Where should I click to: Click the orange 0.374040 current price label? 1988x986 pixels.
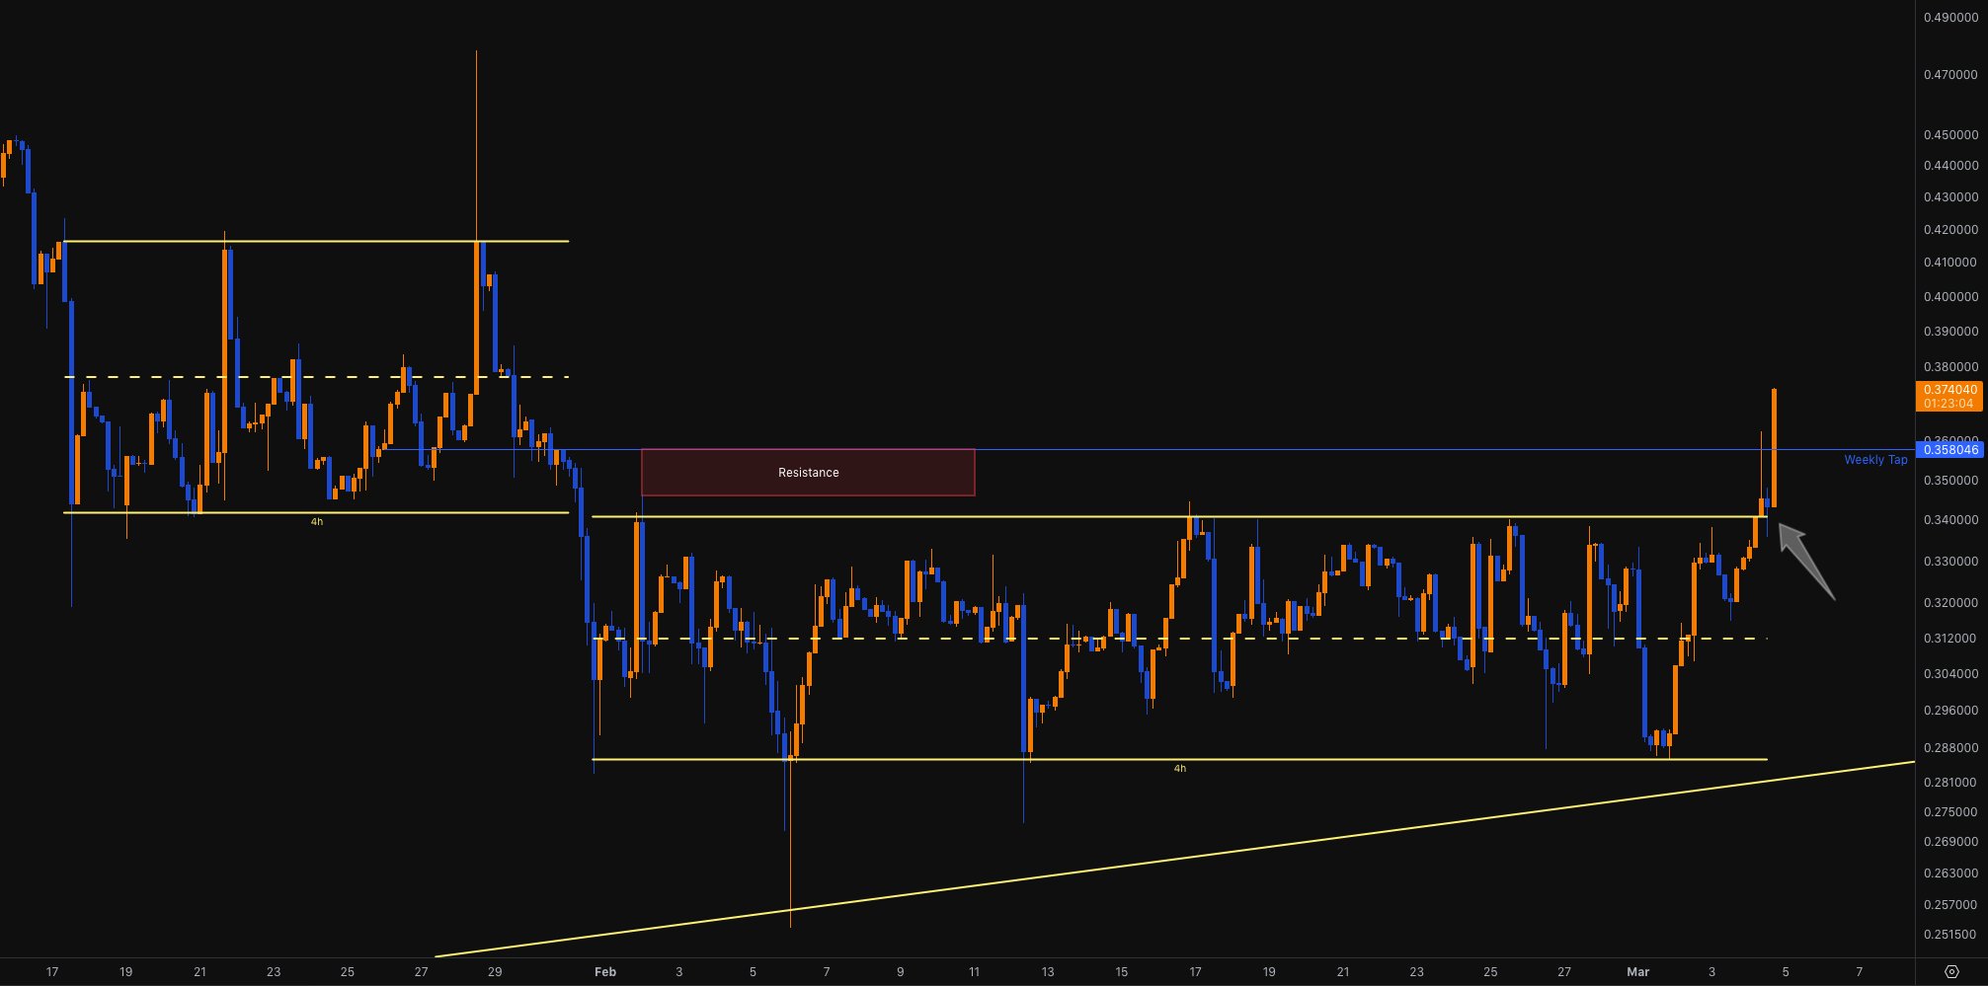[x=1950, y=396]
